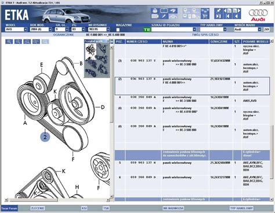Click the NAZWA column header
Screen dimensions: 275x213
(x=185, y=42)
